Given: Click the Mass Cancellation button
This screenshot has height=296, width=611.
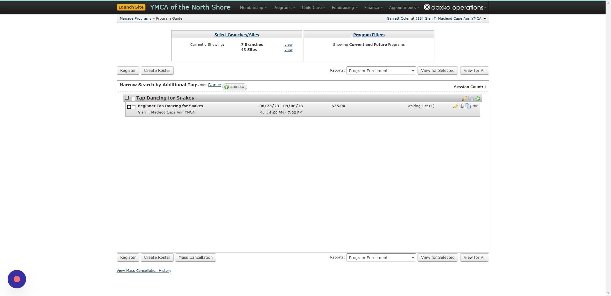Looking at the screenshot, I should tap(195, 257).
